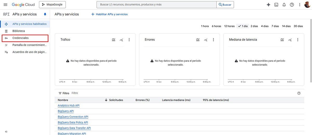
Task: Click the Filtro filter icon
Action: coord(60,93)
